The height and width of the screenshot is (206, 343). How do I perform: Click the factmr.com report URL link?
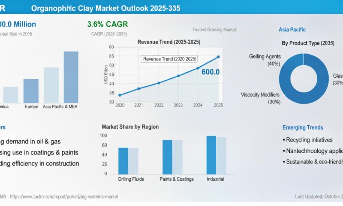pyautogui.click(x=63, y=197)
